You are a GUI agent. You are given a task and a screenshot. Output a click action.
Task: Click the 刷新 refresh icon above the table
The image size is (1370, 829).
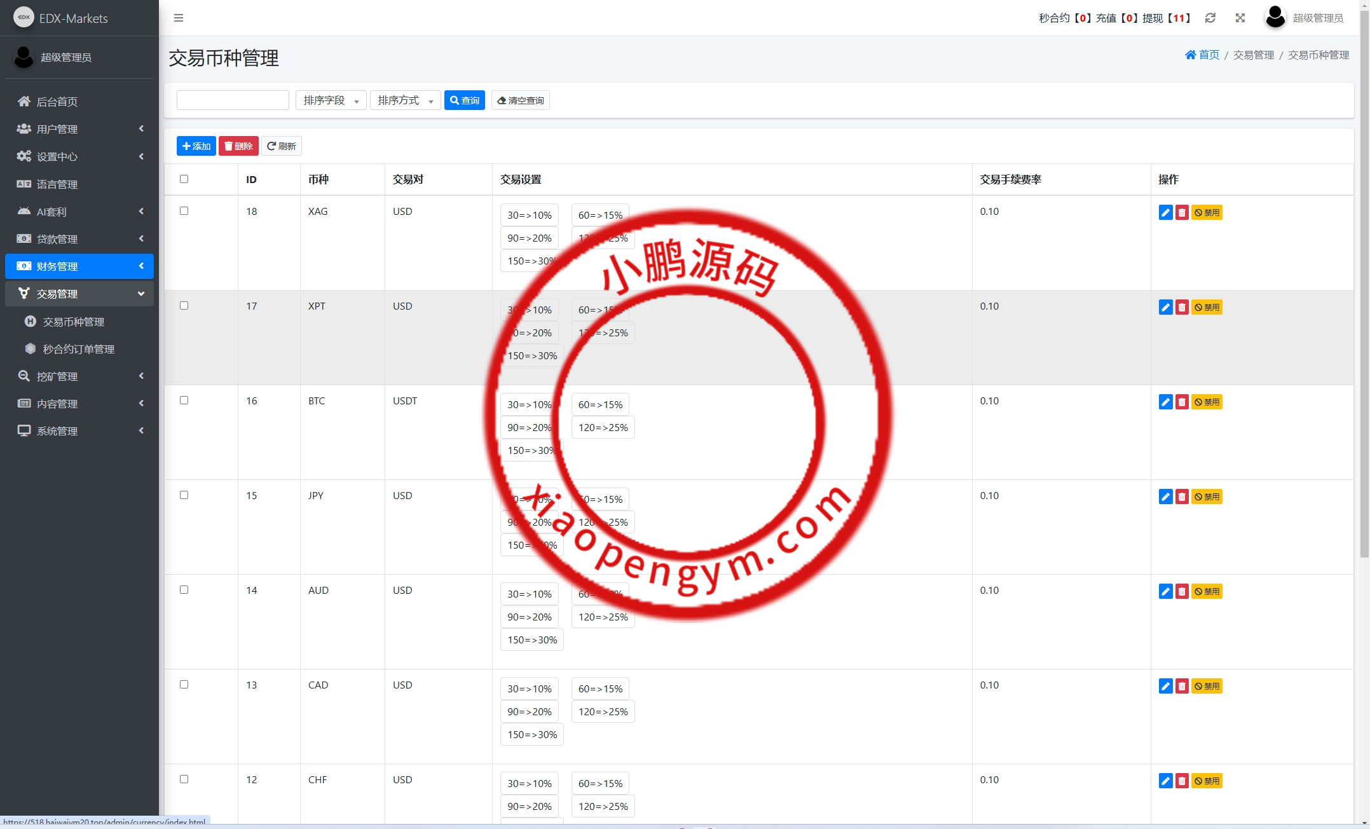[281, 146]
